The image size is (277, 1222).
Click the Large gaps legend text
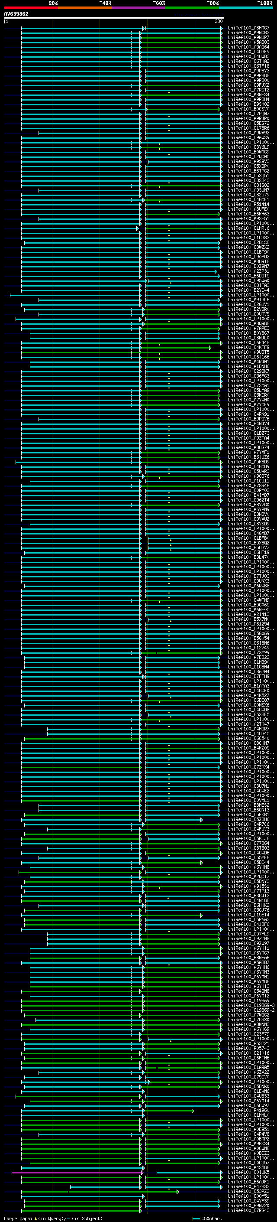53,1218
